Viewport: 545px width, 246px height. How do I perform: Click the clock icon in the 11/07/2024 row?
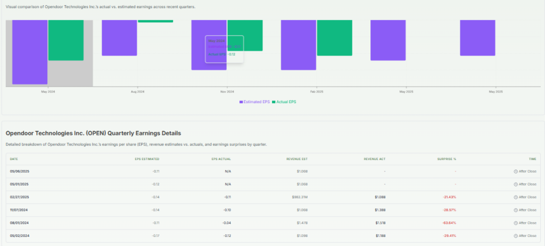pos(516,210)
